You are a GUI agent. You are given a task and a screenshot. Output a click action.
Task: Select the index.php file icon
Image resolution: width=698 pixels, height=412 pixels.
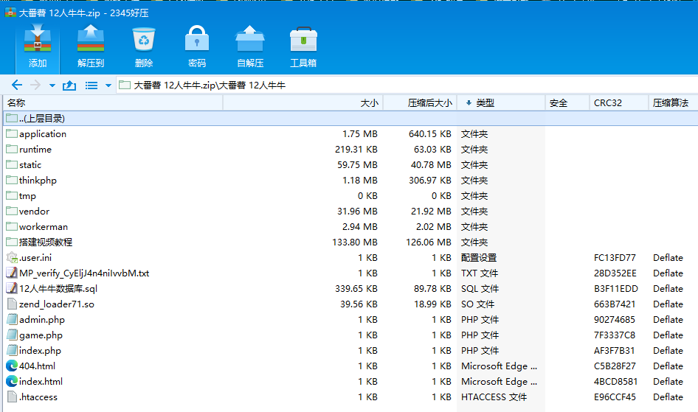pos(12,350)
